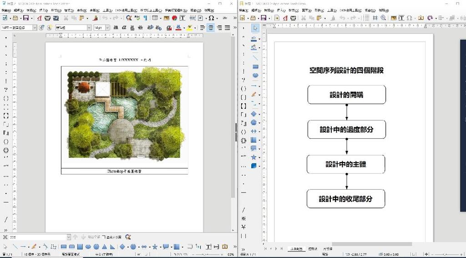The image size is (466, 258).
Task: Toggle formatting marks pilcrow icon
Action: click(x=145, y=18)
